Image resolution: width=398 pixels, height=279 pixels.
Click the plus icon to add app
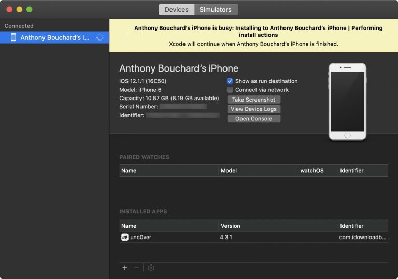pos(125,268)
